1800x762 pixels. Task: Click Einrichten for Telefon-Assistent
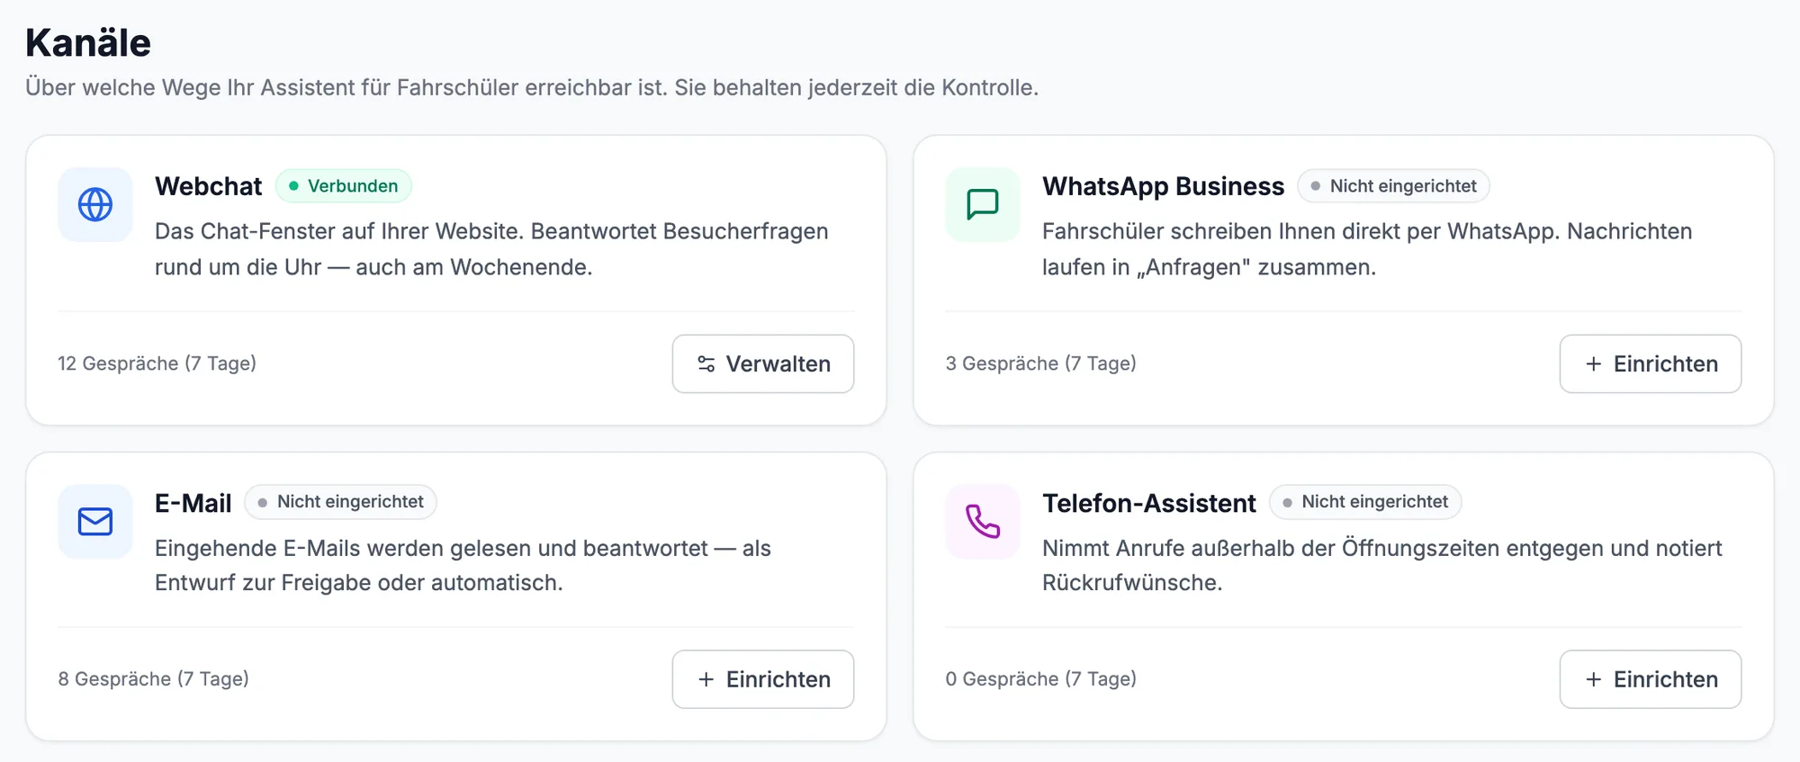pos(1651,679)
